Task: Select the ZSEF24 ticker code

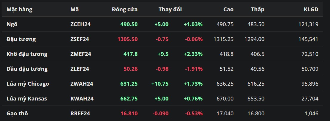Action: click(80, 39)
